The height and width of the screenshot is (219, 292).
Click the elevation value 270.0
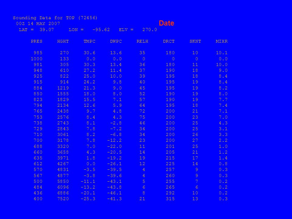150,30
